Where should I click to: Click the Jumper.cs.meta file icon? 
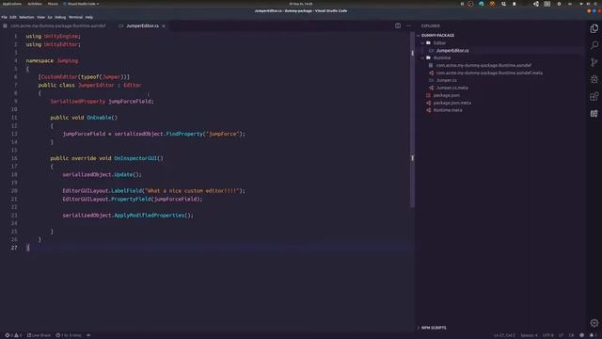[x=431, y=88]
